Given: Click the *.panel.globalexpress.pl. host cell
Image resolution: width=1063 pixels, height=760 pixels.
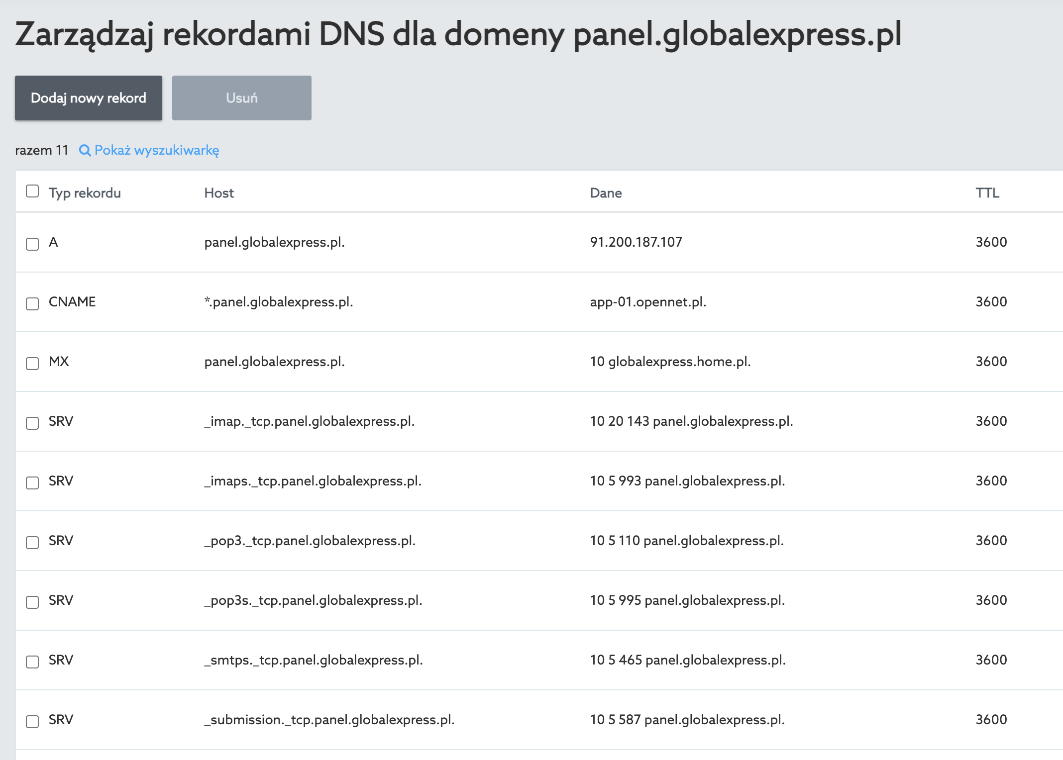Looking at the screenshot, I should [x=279, y=302].
